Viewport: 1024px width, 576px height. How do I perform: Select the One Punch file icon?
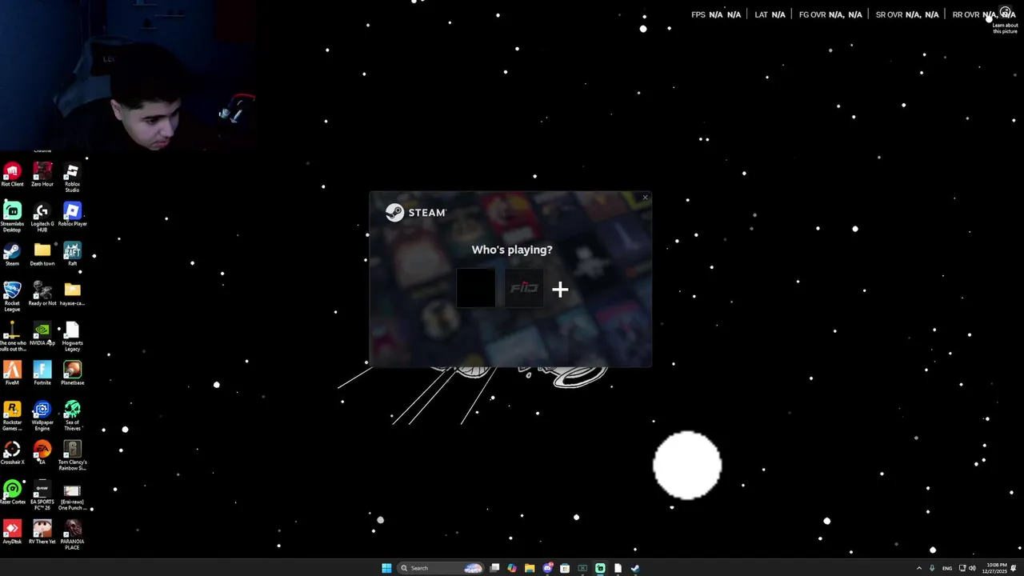(72, 495)
